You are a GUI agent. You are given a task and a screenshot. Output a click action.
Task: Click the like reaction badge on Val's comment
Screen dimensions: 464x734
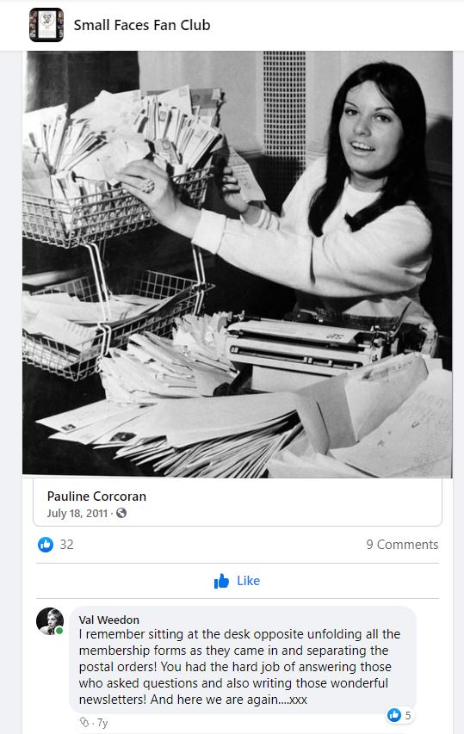(393, 715)
